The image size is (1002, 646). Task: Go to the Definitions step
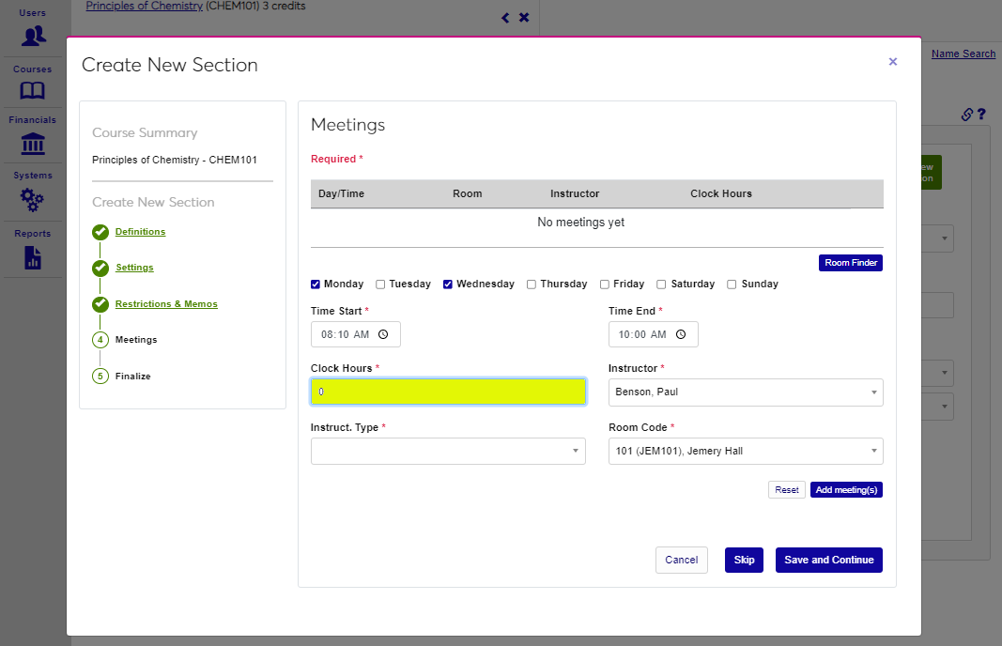point(140,232)
